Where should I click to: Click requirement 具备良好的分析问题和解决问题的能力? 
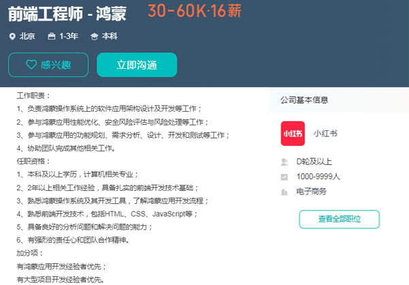tap(84, 227)
